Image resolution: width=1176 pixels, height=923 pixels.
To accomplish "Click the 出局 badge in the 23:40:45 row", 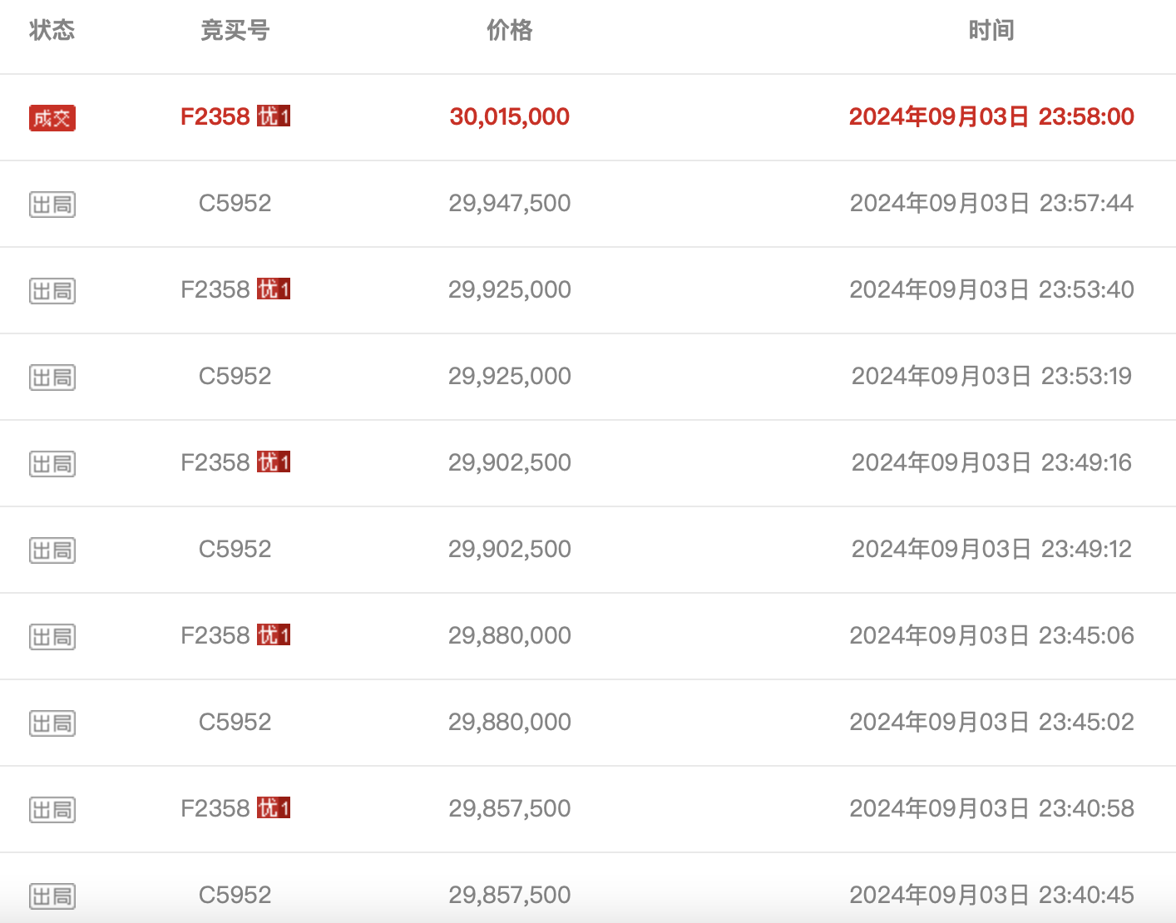I will 52,896.
